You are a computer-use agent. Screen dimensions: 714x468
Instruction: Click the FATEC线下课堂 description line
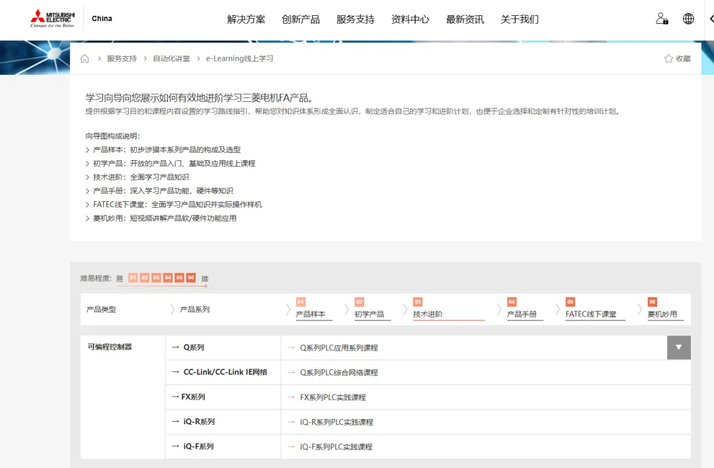pos(174,205)
